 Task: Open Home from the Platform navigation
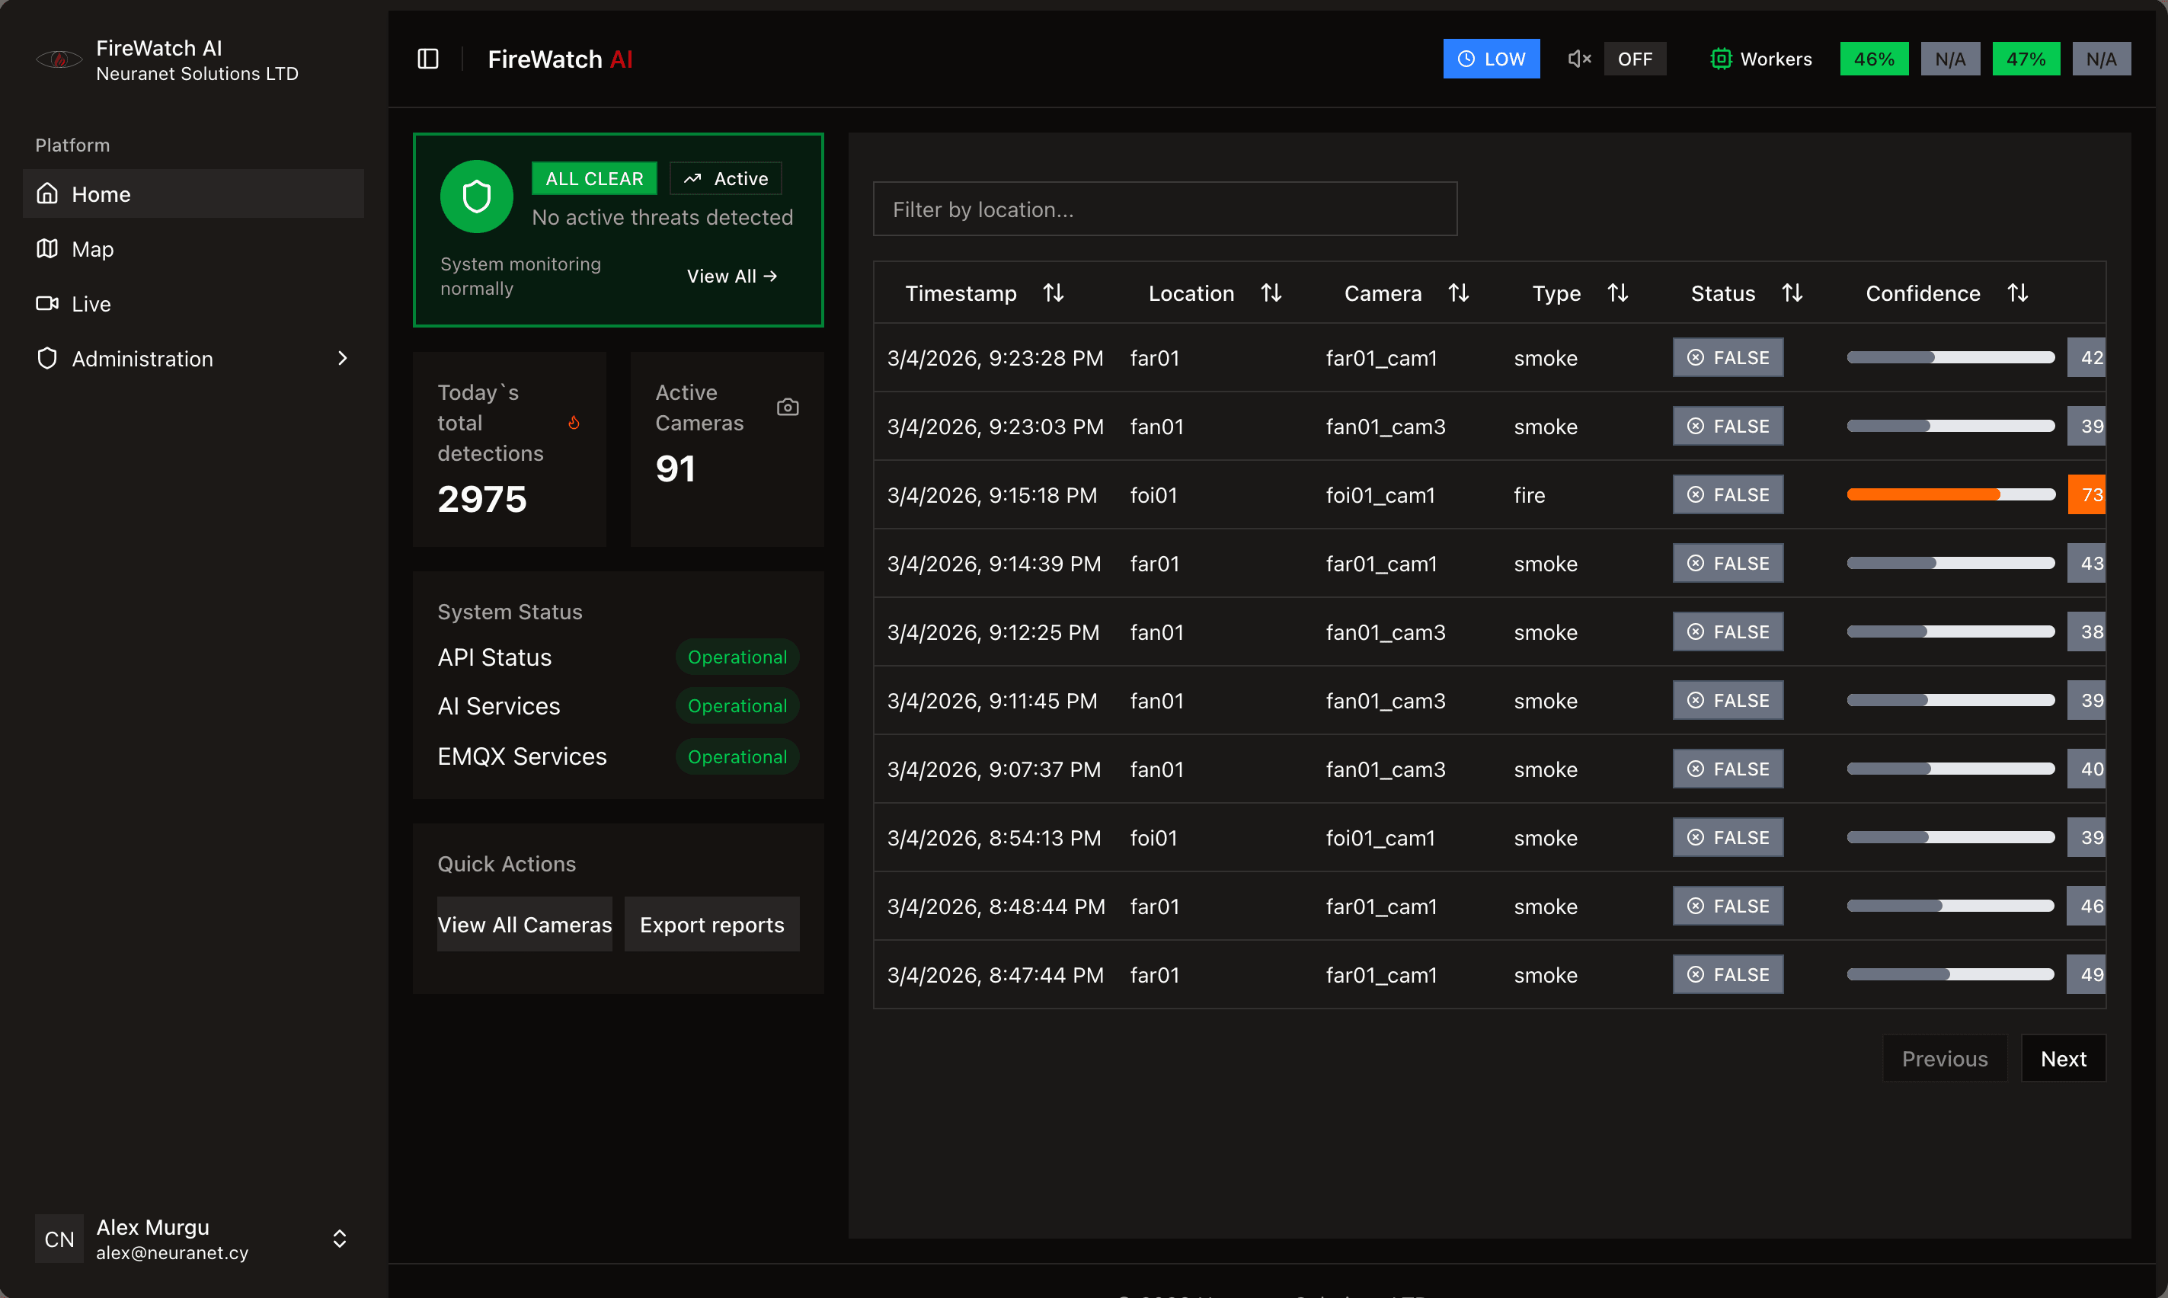101,193
